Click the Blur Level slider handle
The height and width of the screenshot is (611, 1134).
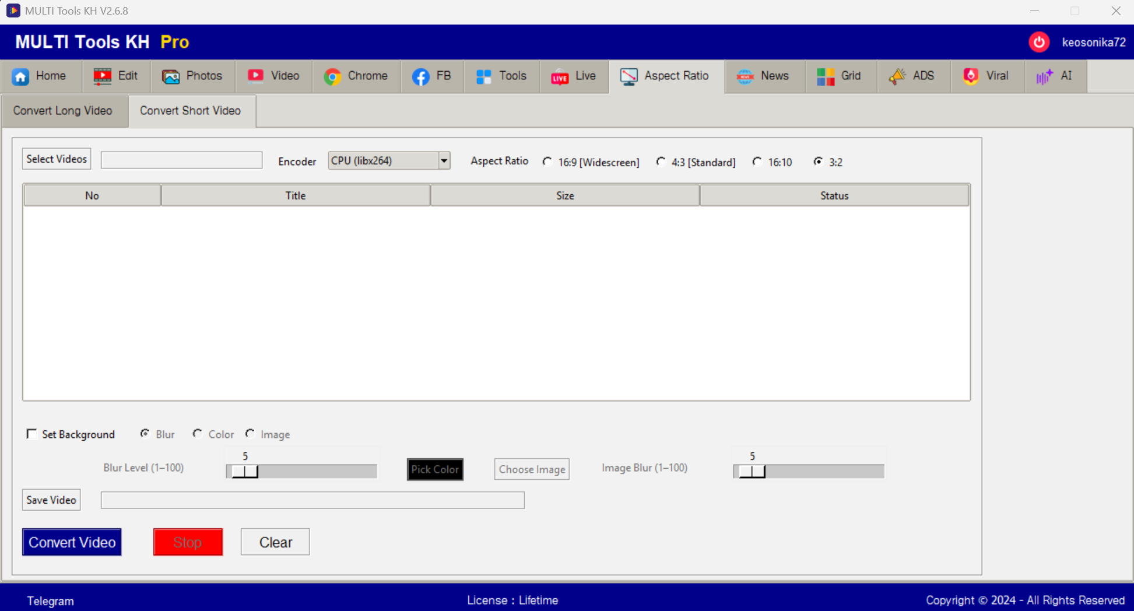(x=245, y=471)
